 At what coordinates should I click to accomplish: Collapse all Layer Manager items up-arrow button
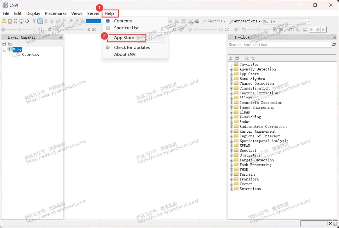point(4,44)
